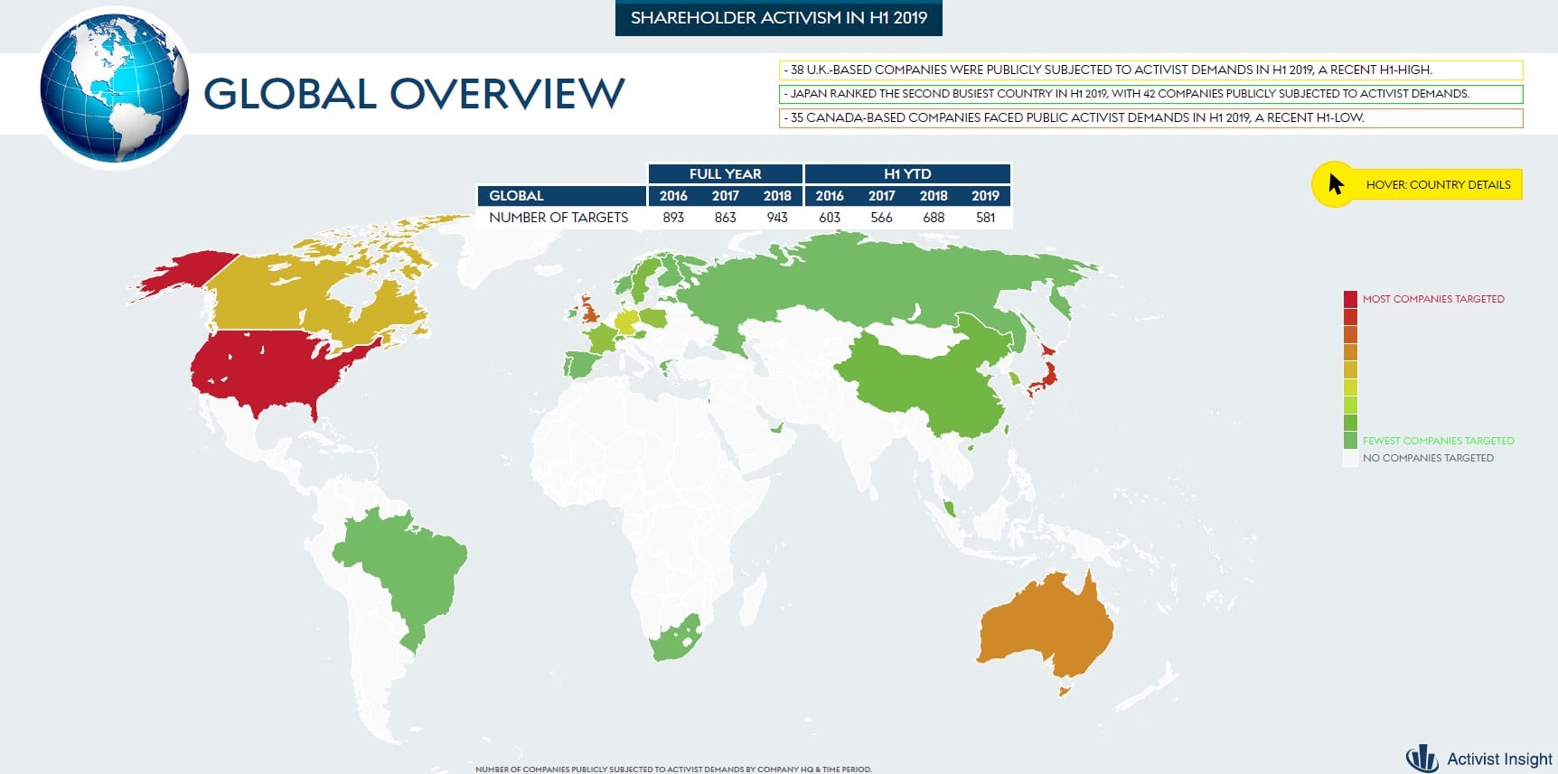Open the Japan second busiest country note

point(1150,94)
